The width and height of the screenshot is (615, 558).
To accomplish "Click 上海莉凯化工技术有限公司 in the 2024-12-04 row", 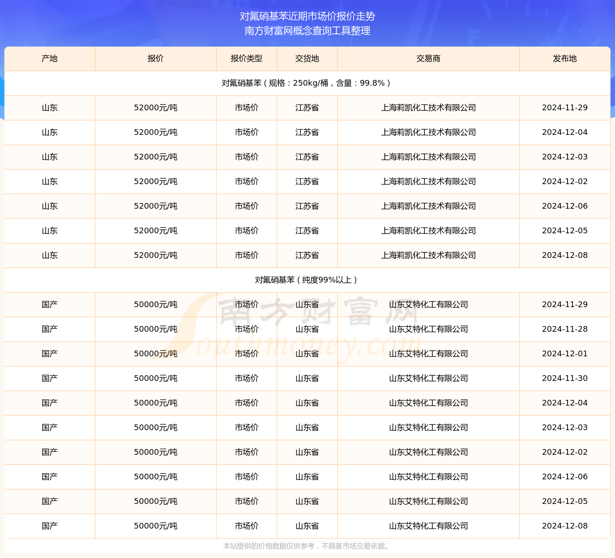I will click(x=428, y=132).
